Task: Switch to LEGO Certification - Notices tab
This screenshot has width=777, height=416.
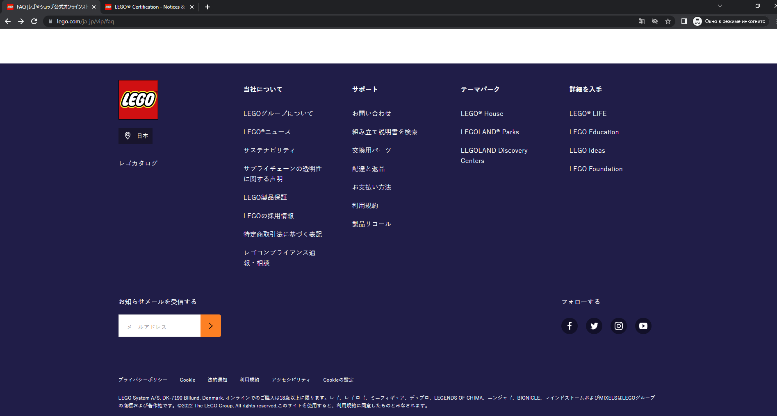Action: [x=149, y=7]
